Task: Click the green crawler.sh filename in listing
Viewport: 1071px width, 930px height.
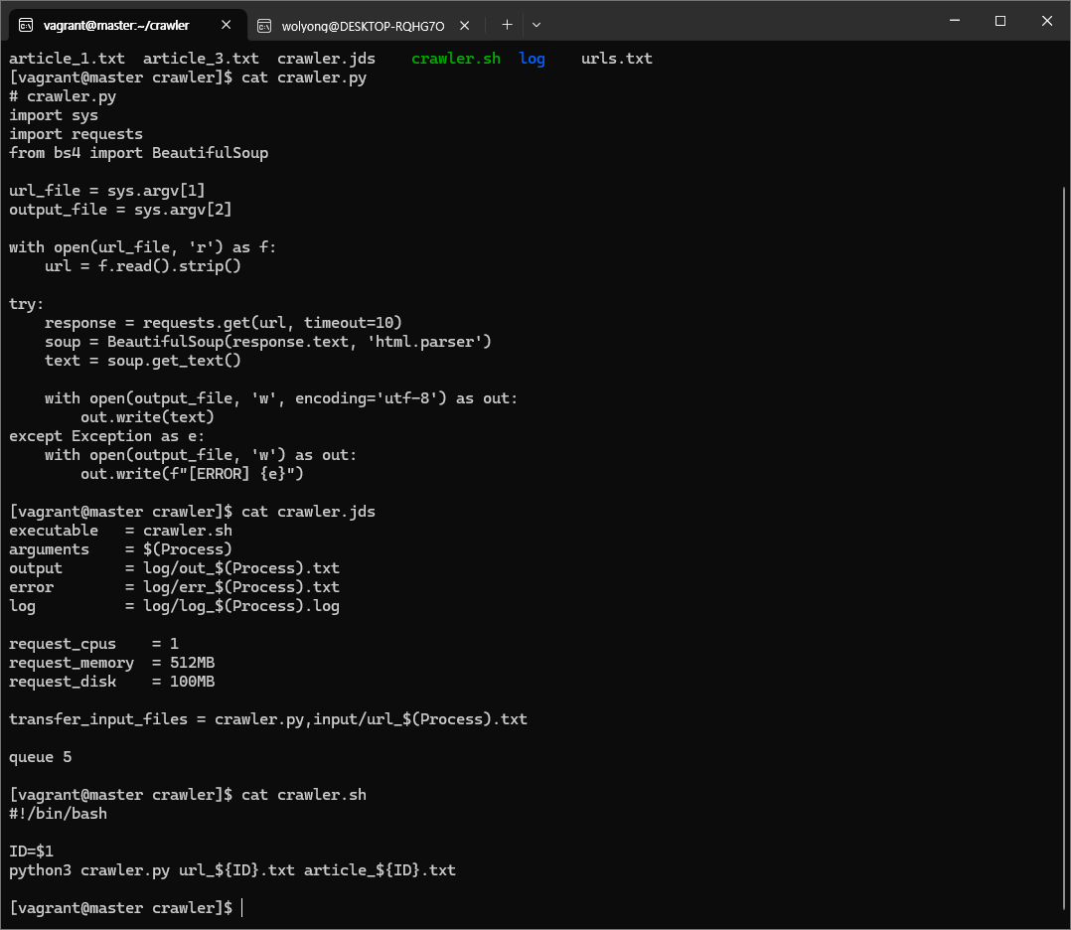Action: 456,59
